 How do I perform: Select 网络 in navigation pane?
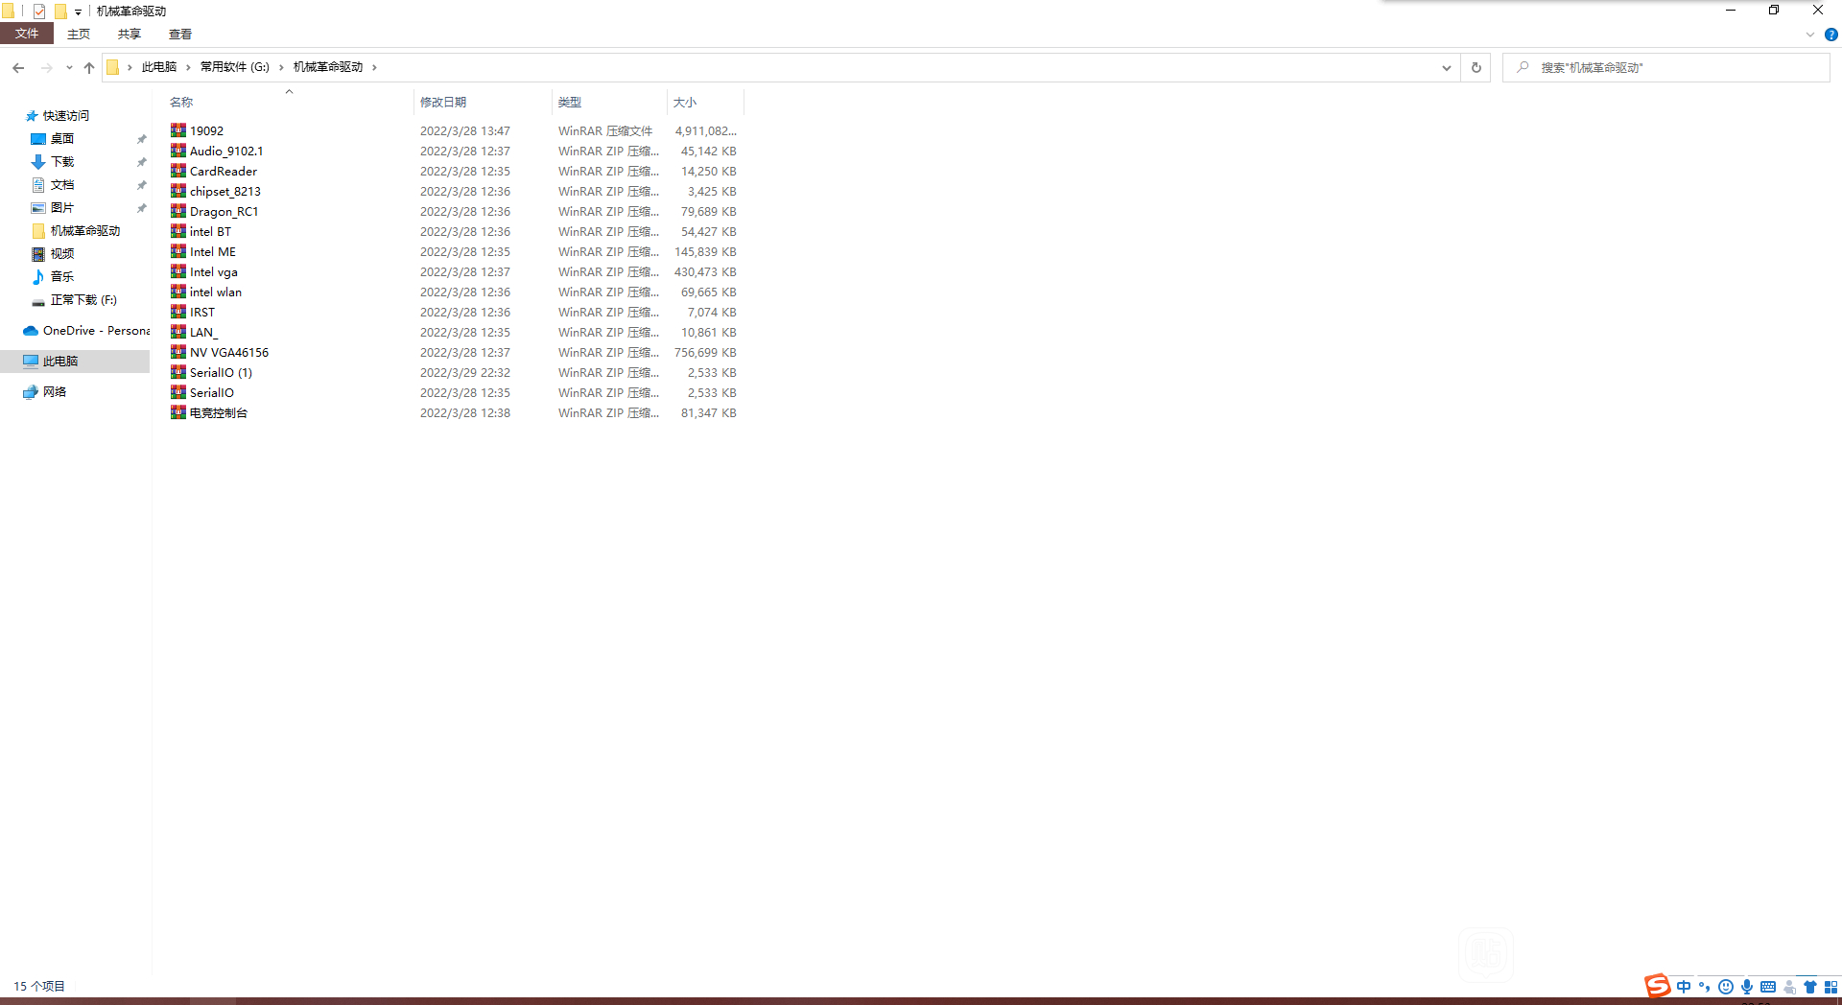pyautogui.click(x=55, y=392)
